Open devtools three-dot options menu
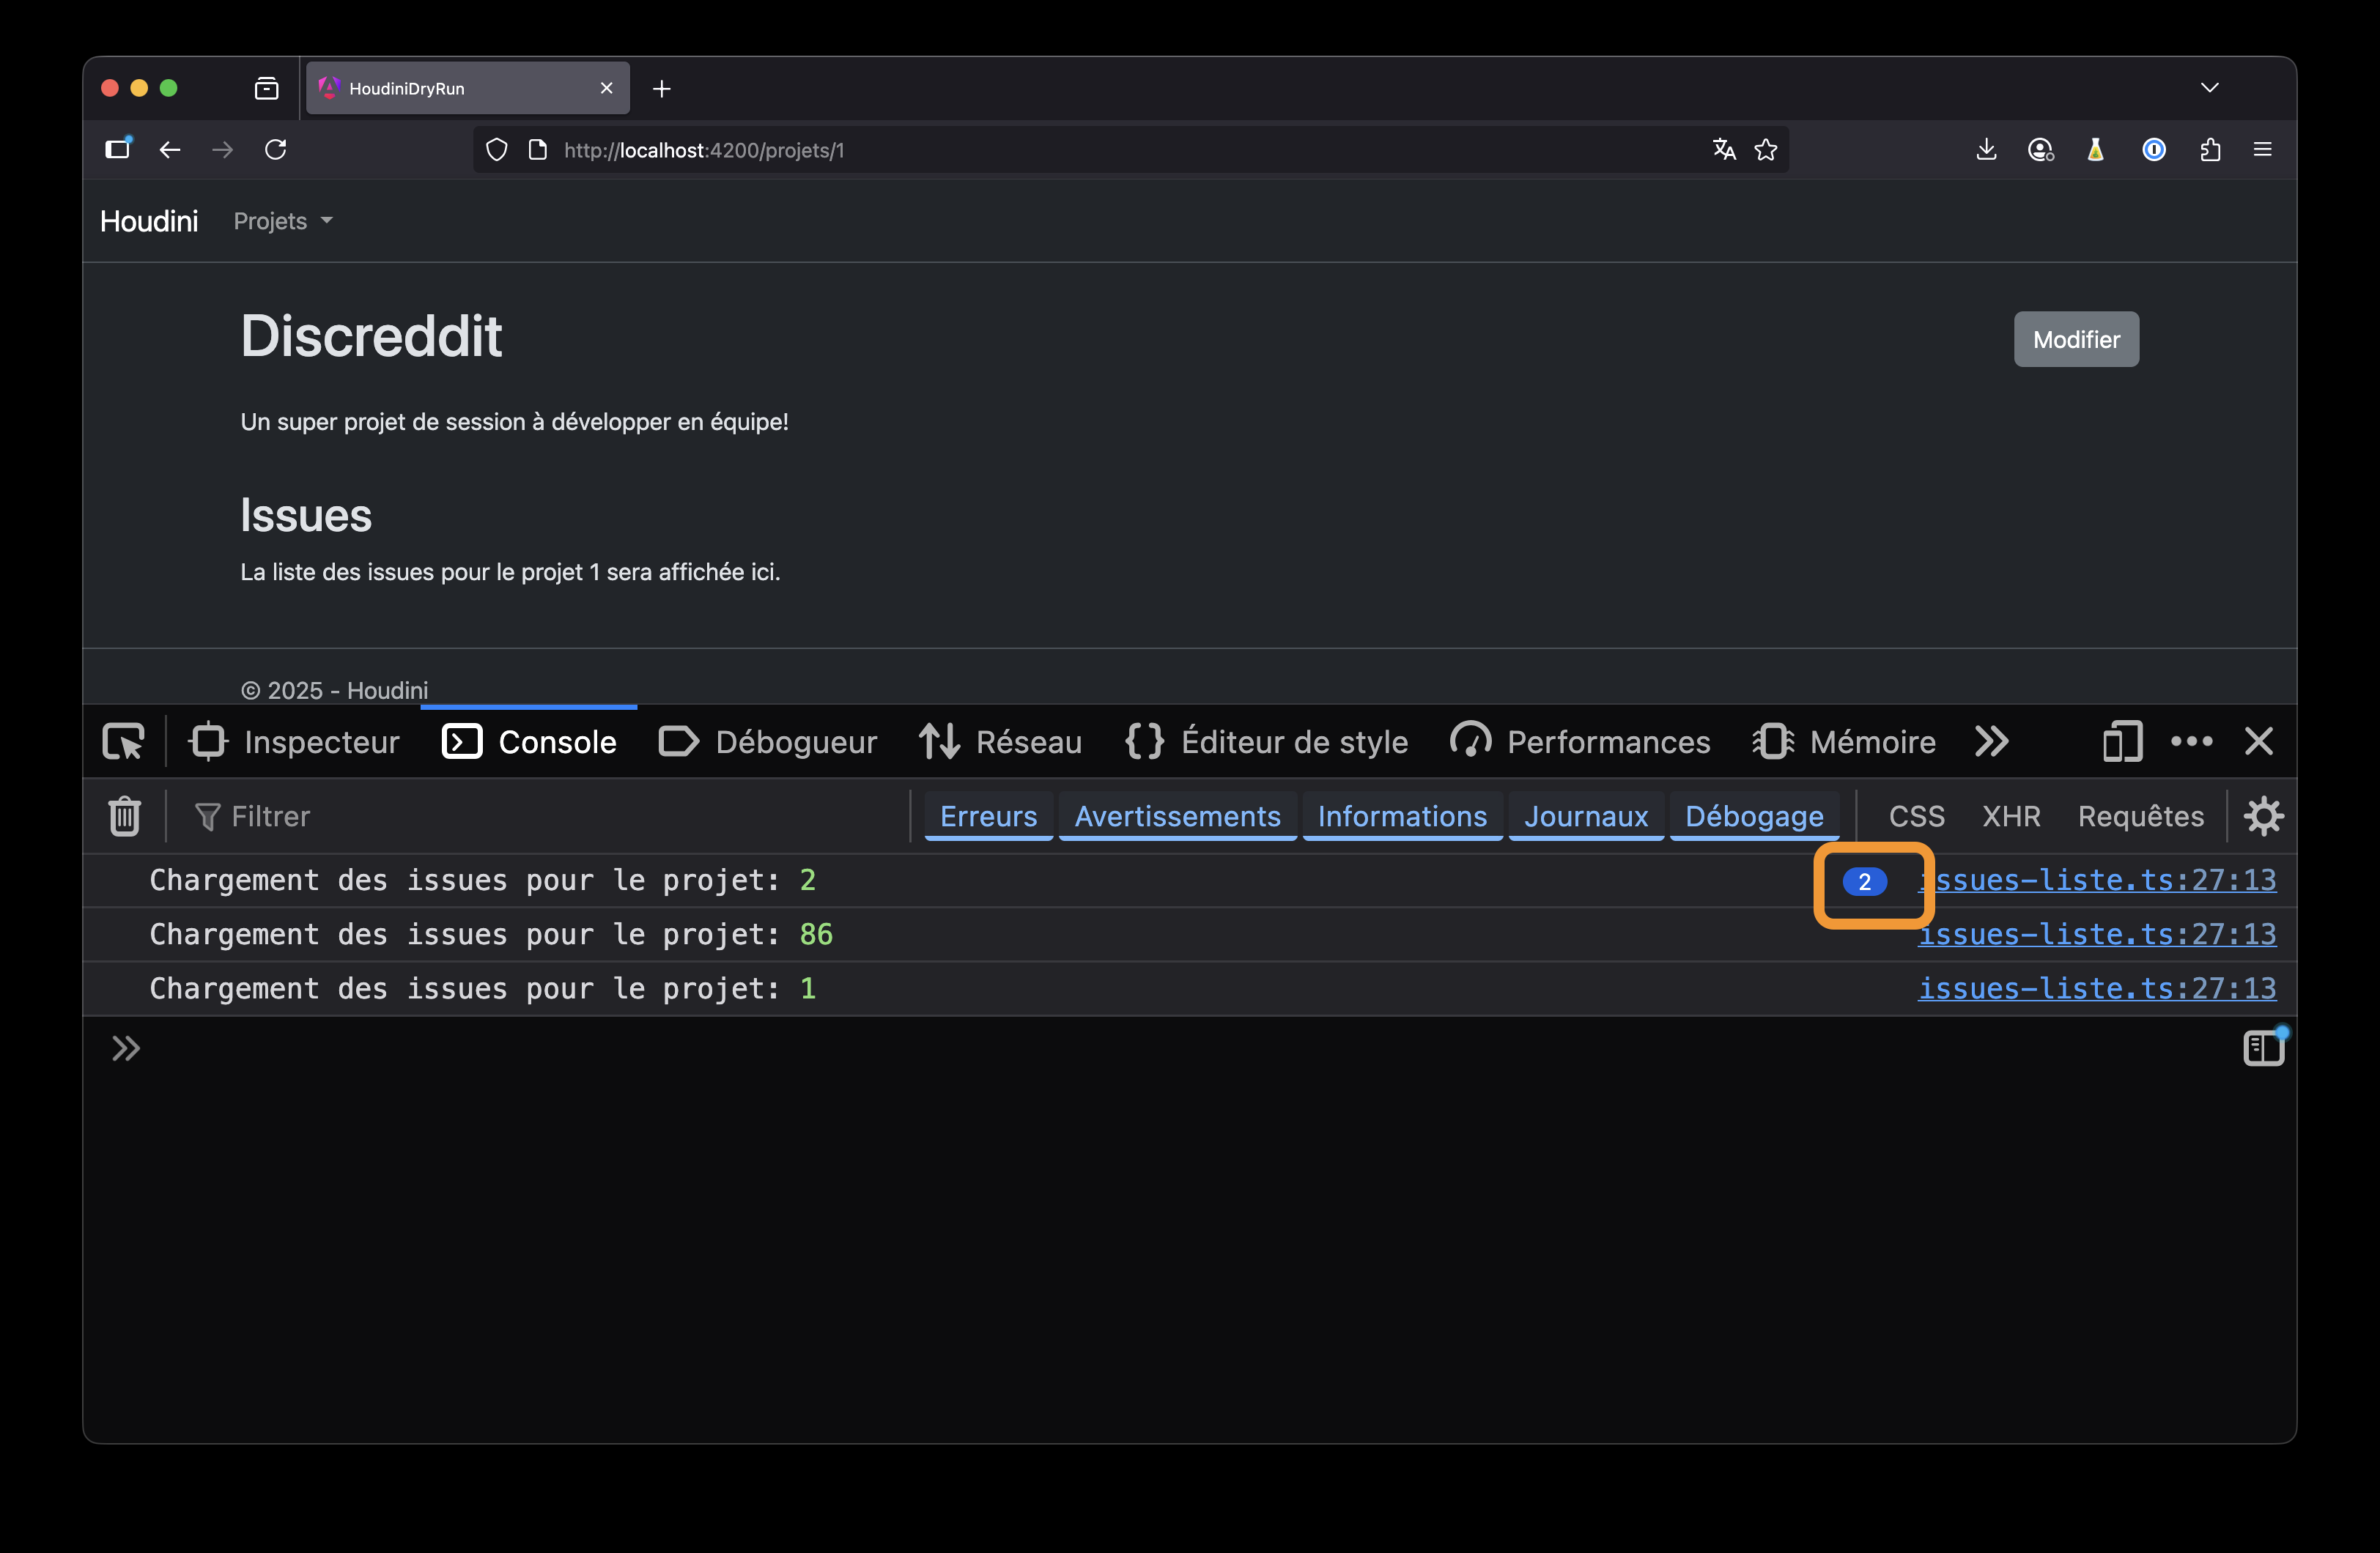 tap(2191, 741)
